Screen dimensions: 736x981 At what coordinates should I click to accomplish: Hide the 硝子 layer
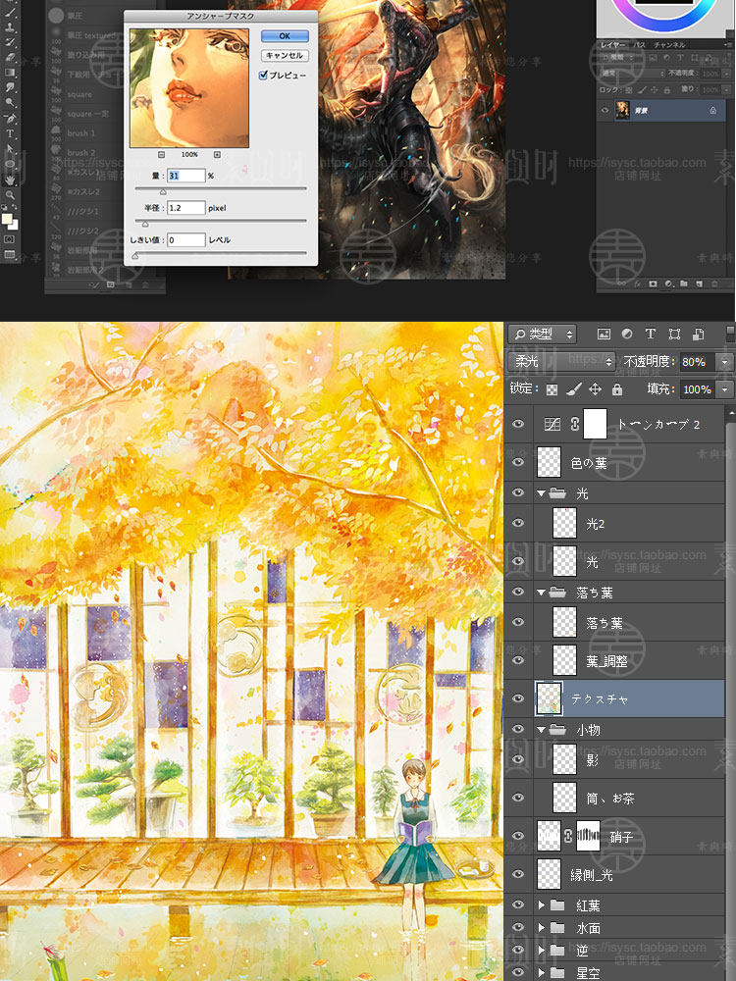click(x=518, y=836)
